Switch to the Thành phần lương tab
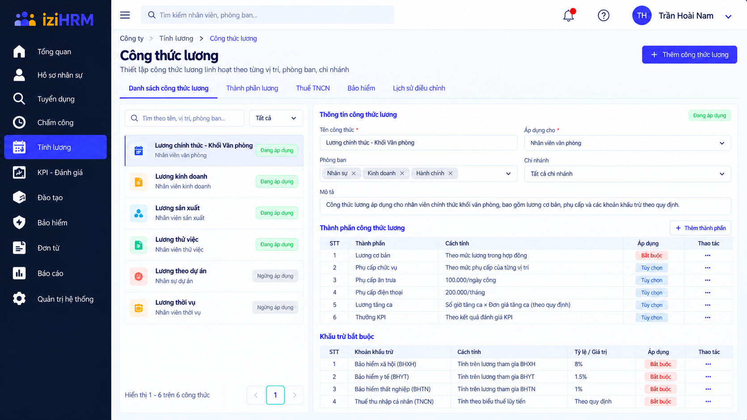 tap(252, 88)
